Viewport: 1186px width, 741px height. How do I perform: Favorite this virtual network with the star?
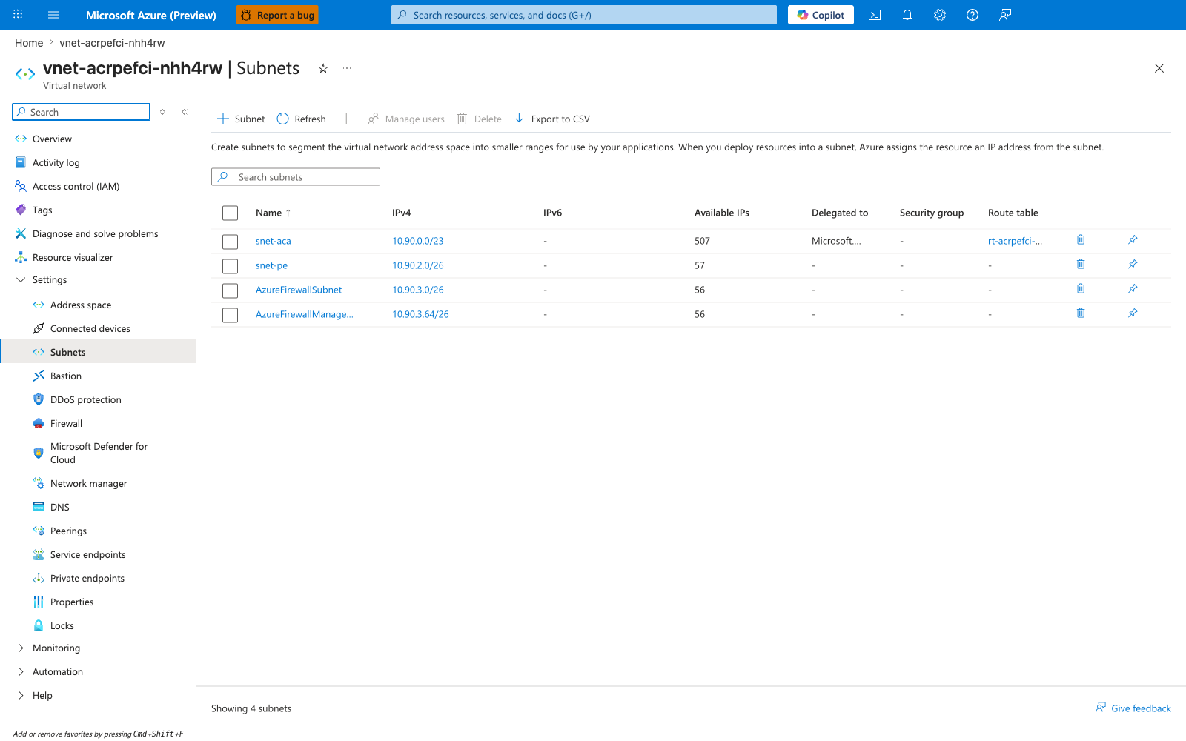click(x=323, y=68)
